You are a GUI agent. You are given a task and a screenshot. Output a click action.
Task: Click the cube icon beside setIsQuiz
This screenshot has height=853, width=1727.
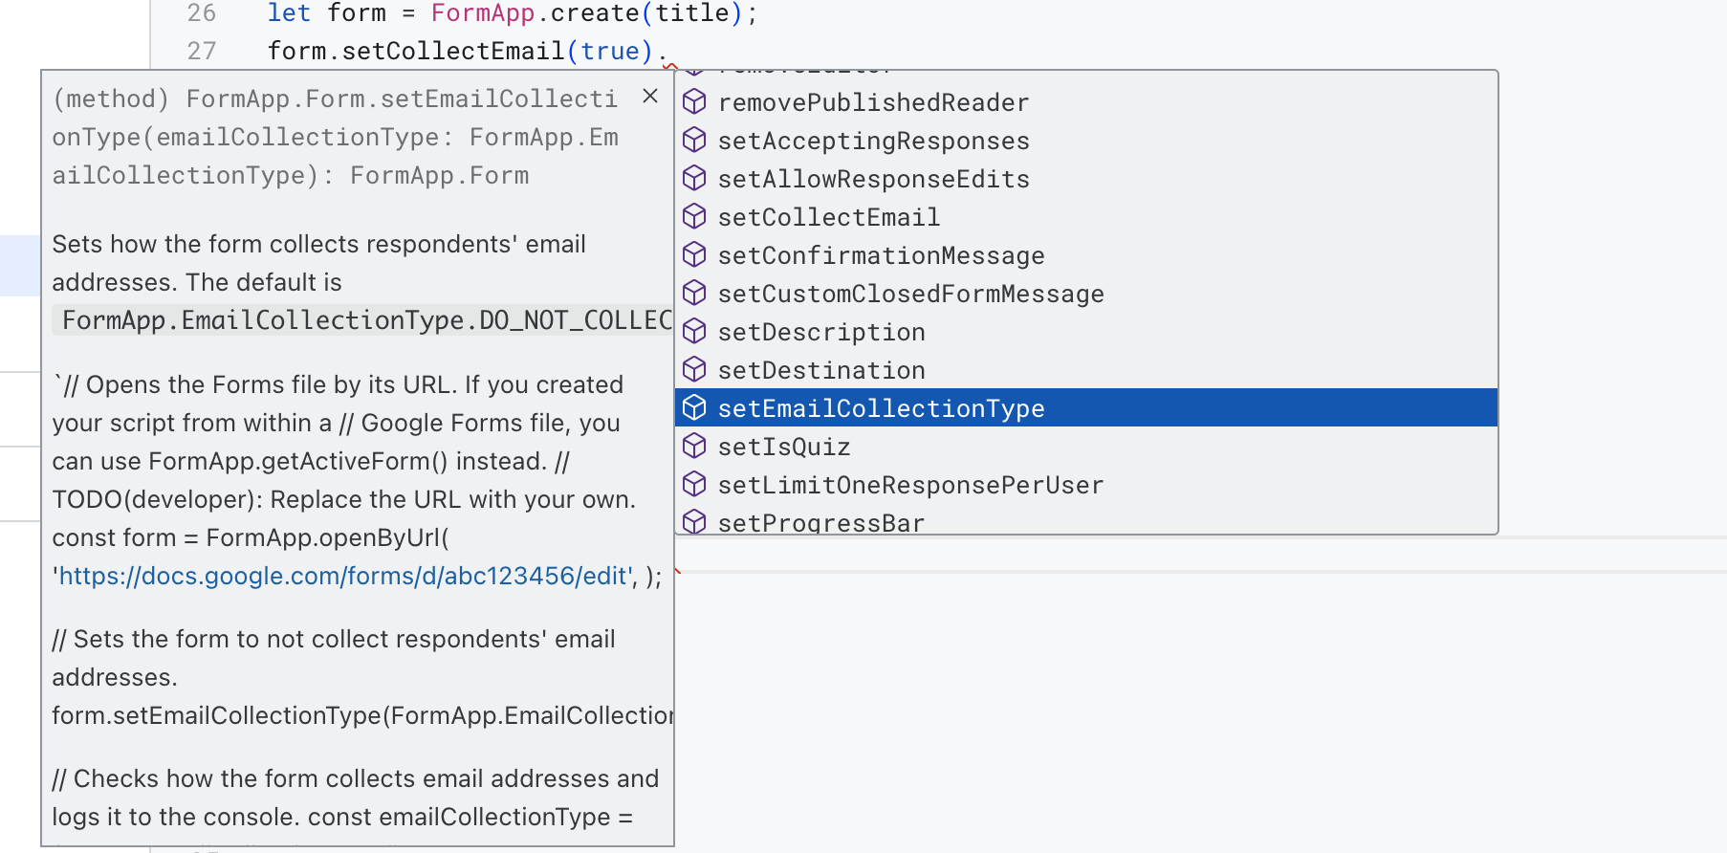click(x=694, y=446)
